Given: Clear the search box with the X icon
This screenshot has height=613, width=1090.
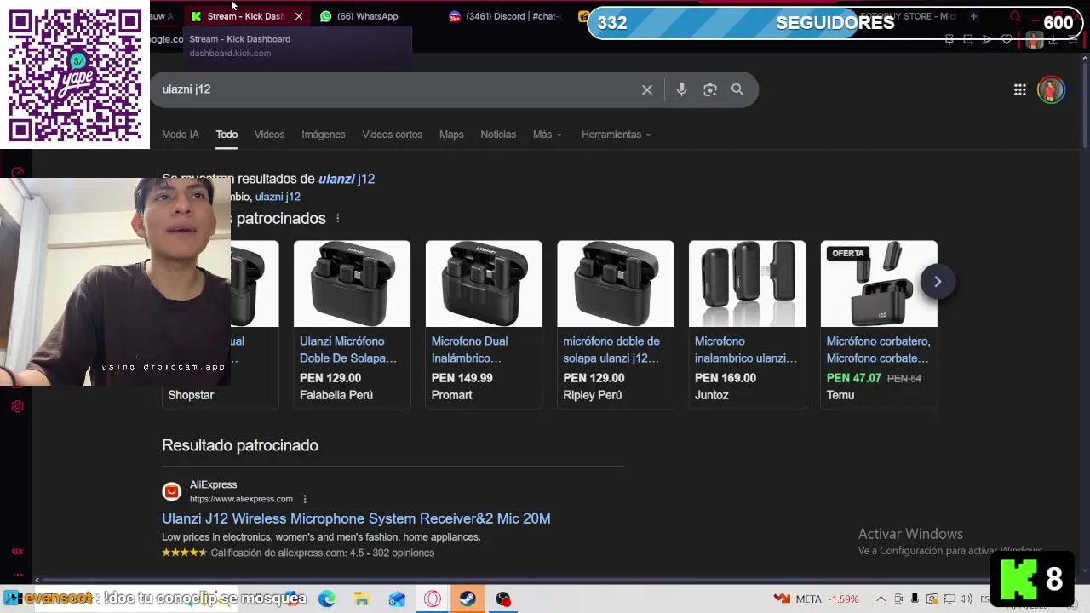Looking at the screenshot, I should [x=647, y=89].
